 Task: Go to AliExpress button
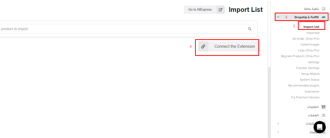point(200,10)
